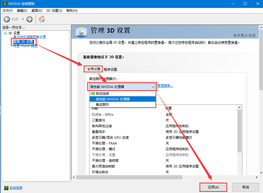Screen dimensions: 263x193
Task: Click the Forward arrow icon
Action: click(x=29, y=19)
